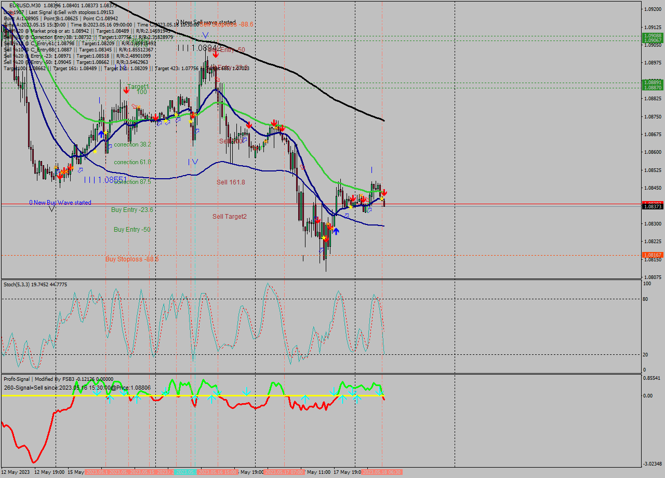Click blue up arrow left of correction 38.2
This screenshot has width=665, height=478.
coord(101,134)
